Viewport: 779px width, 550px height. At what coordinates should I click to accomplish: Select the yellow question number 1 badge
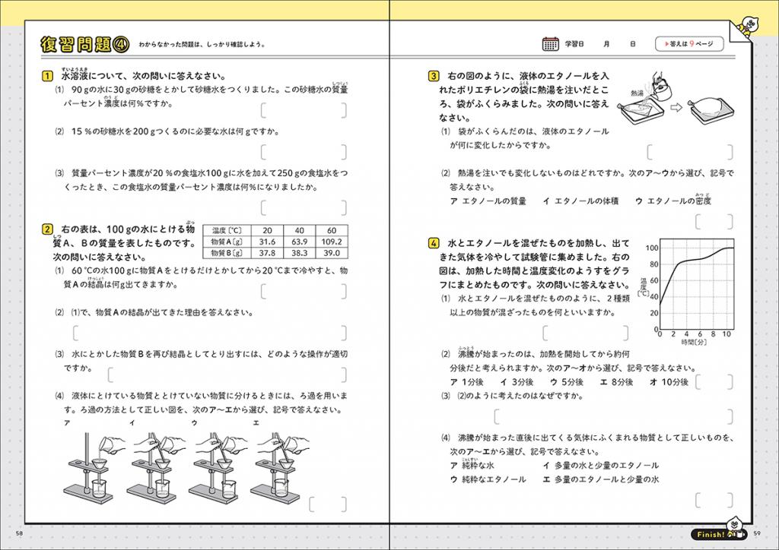click(46, 76)
